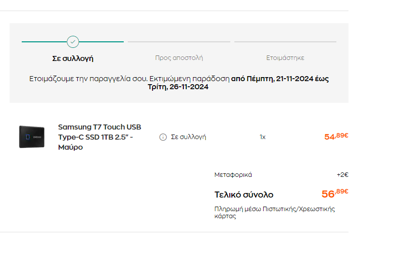399x255 pixels.
Task: Click the quantity 1x text
Action: point(262,137)
